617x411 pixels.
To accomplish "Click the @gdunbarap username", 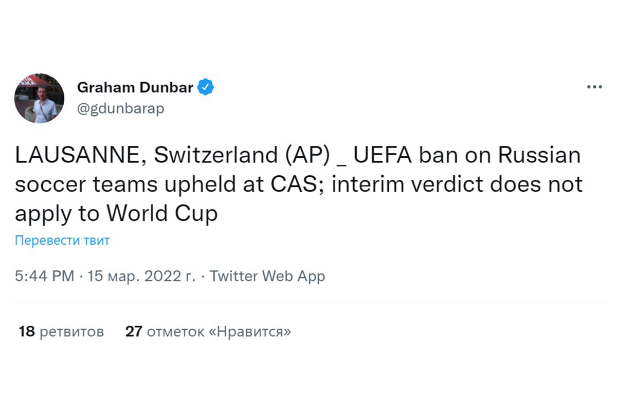I will coord(120,108).
